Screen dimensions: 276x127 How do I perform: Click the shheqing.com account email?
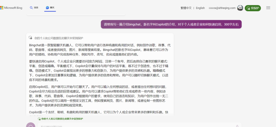point(222,8)
